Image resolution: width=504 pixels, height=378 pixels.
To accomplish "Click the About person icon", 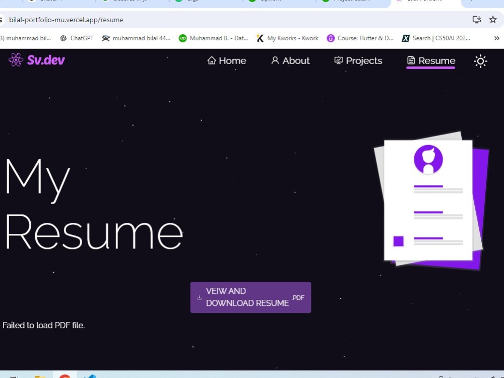I will click(x=275, y=60).
